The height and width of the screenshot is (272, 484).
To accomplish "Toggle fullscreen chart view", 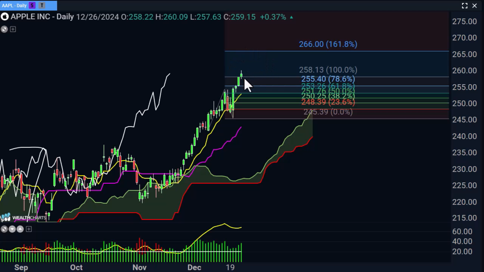I will [465, 6].
